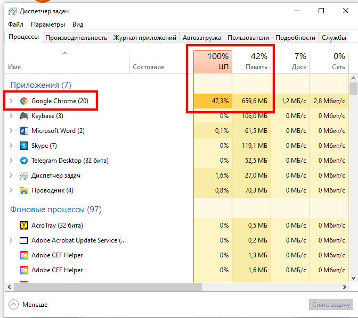The width and height of the screenshot is (358, 318).
Task: Select the Microsoft Word (2) row name
Action: (x=58, y=131)
